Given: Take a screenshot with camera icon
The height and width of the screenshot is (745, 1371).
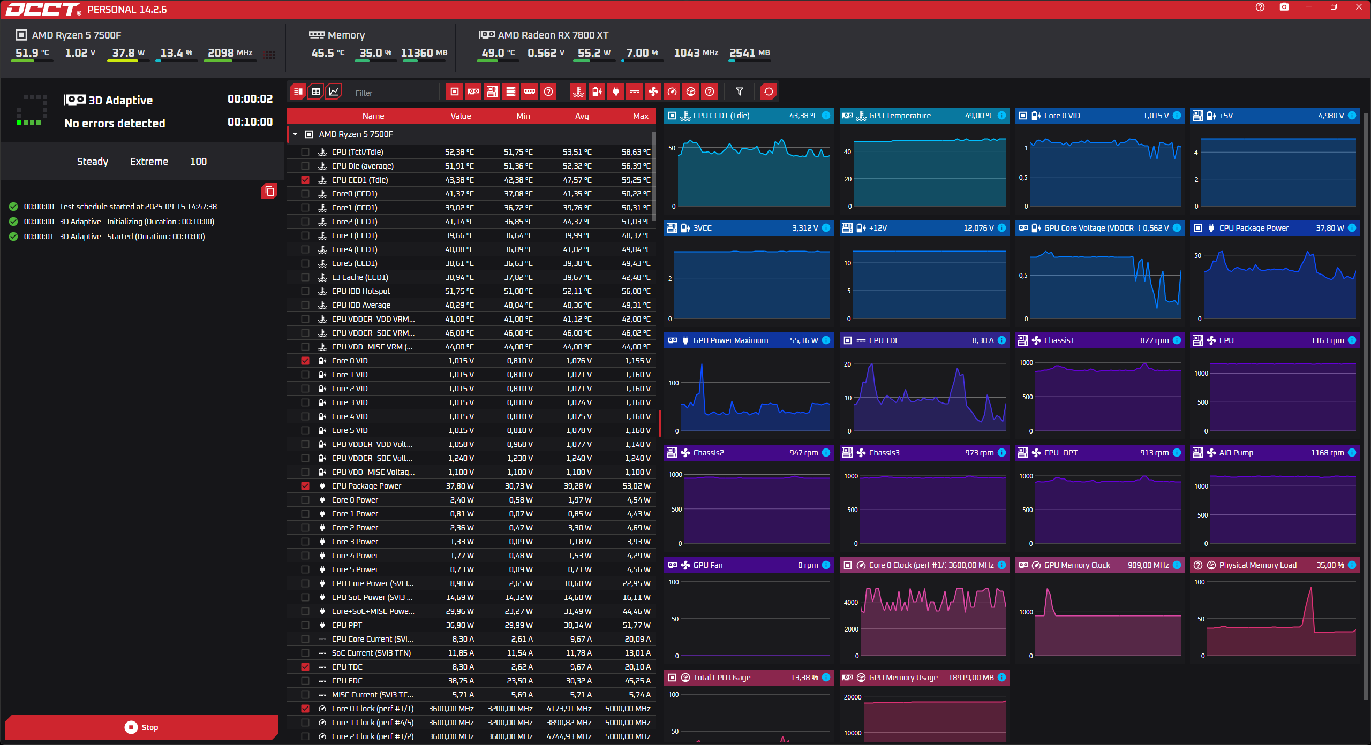Looking at the screenshot, I should 1284,7.
